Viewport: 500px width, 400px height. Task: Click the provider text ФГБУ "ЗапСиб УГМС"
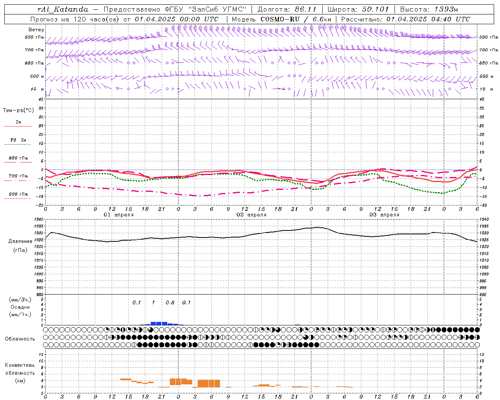tap(205, 9)
